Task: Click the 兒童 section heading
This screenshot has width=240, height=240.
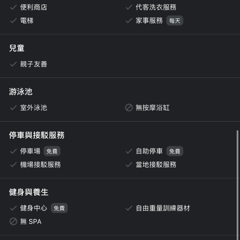Action: pos(17,48)
